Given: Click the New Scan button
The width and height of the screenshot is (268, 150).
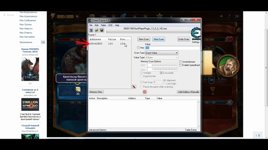Looking at the screenshot, I should (x=144, y=39).
